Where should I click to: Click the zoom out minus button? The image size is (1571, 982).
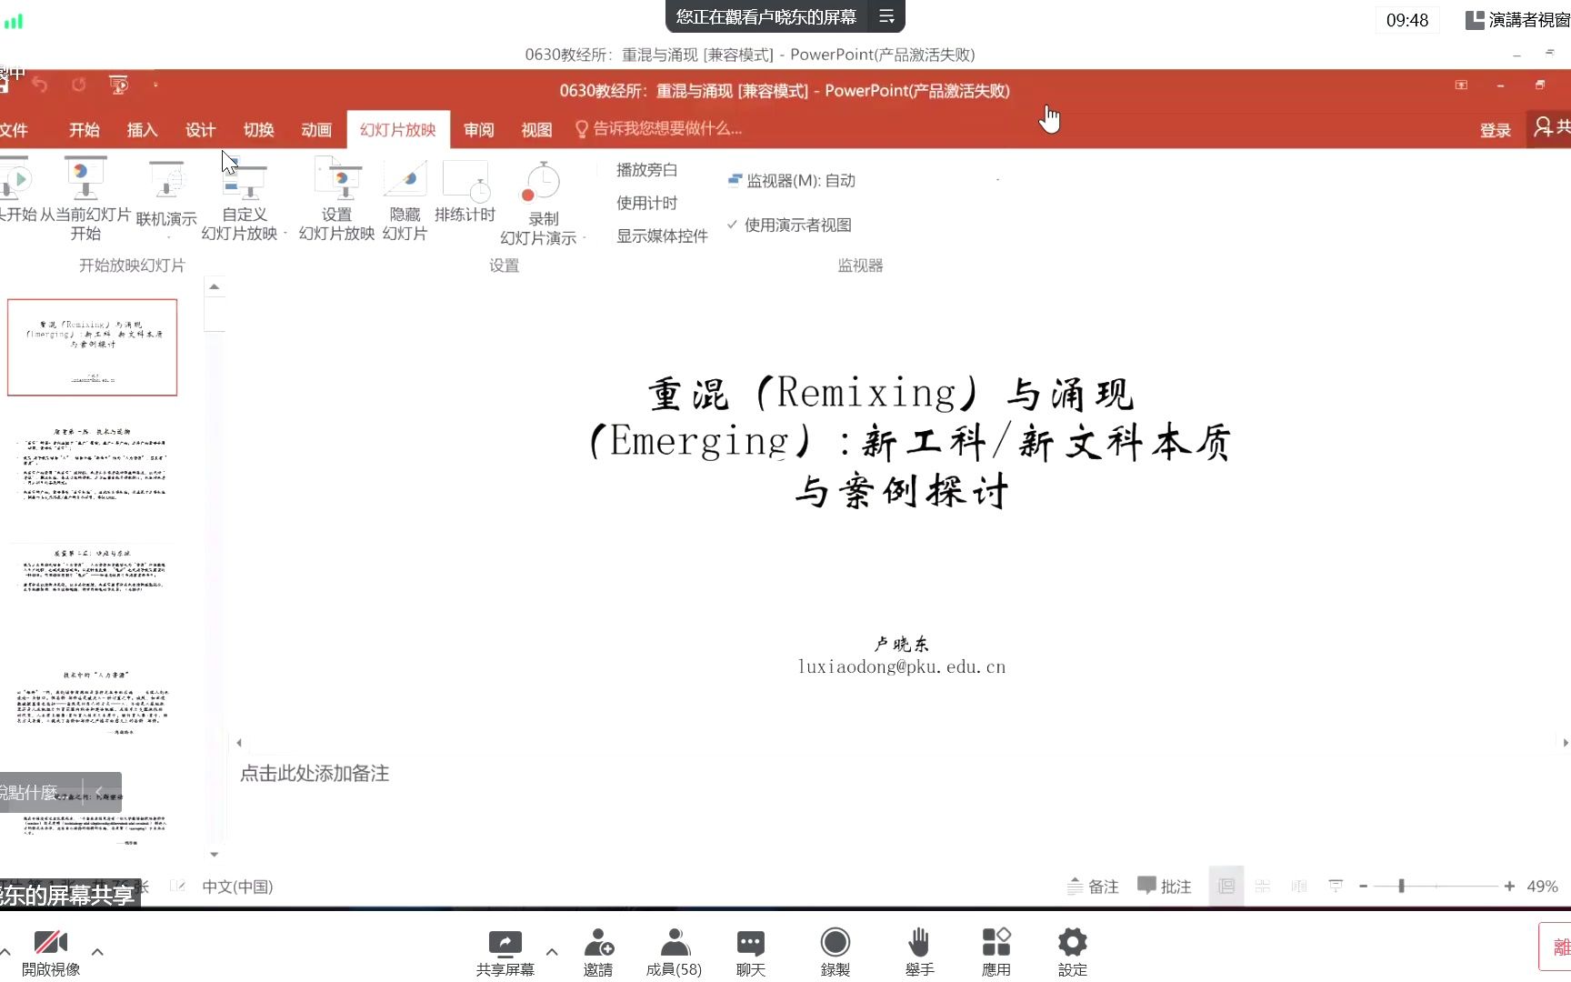click(1363, 886)
